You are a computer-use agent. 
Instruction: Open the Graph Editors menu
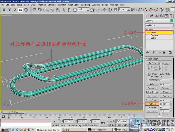(x=74, y=5)
